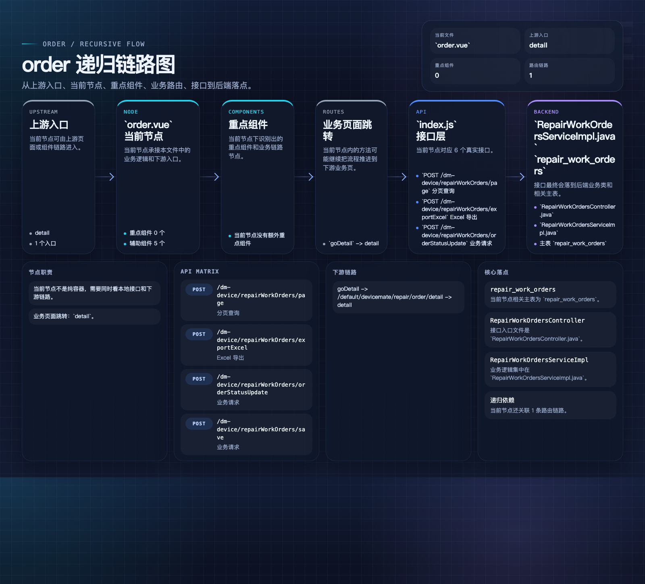The width and height of the screenshot is (645, 584).
Task: Click the arrow between UPSTREAM and NODE cards
Action: (x=105, y=177)
